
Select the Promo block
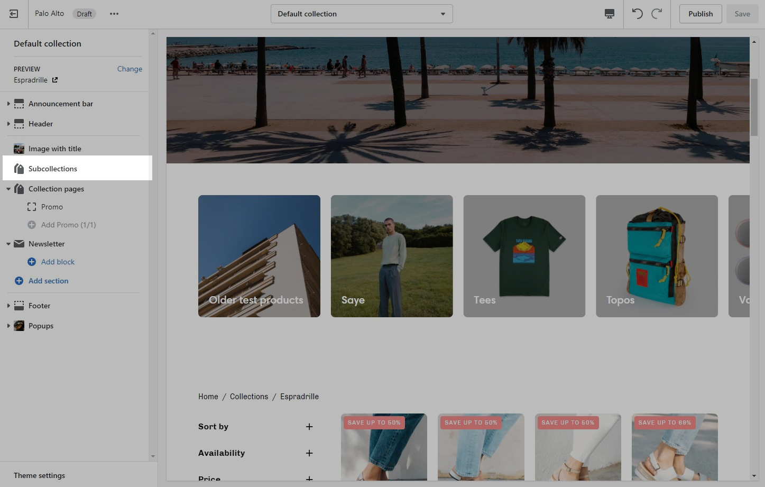click(52, 207)
